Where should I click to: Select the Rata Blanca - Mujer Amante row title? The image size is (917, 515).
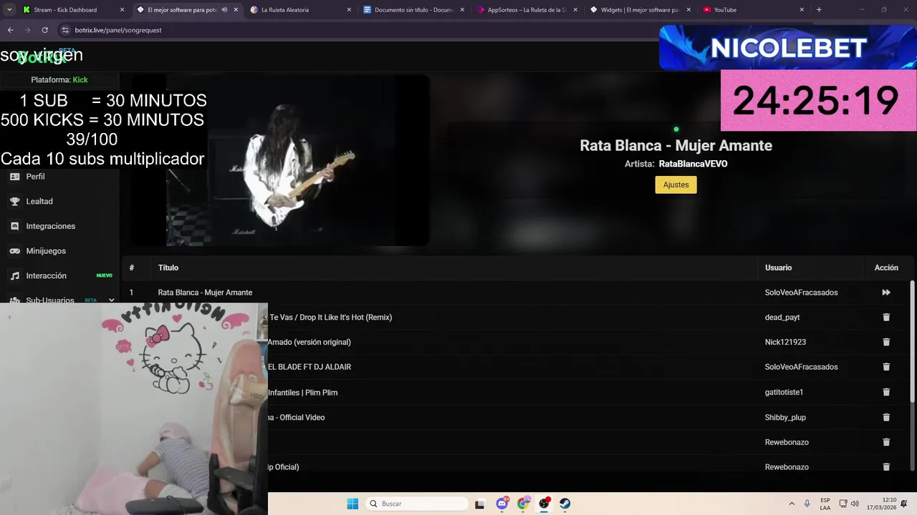[x=205, y=293]
